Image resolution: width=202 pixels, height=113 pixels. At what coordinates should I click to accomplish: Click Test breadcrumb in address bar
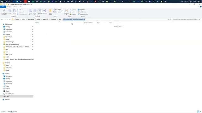point(60,19)
